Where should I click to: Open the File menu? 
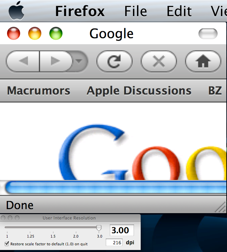click(136, 11)
